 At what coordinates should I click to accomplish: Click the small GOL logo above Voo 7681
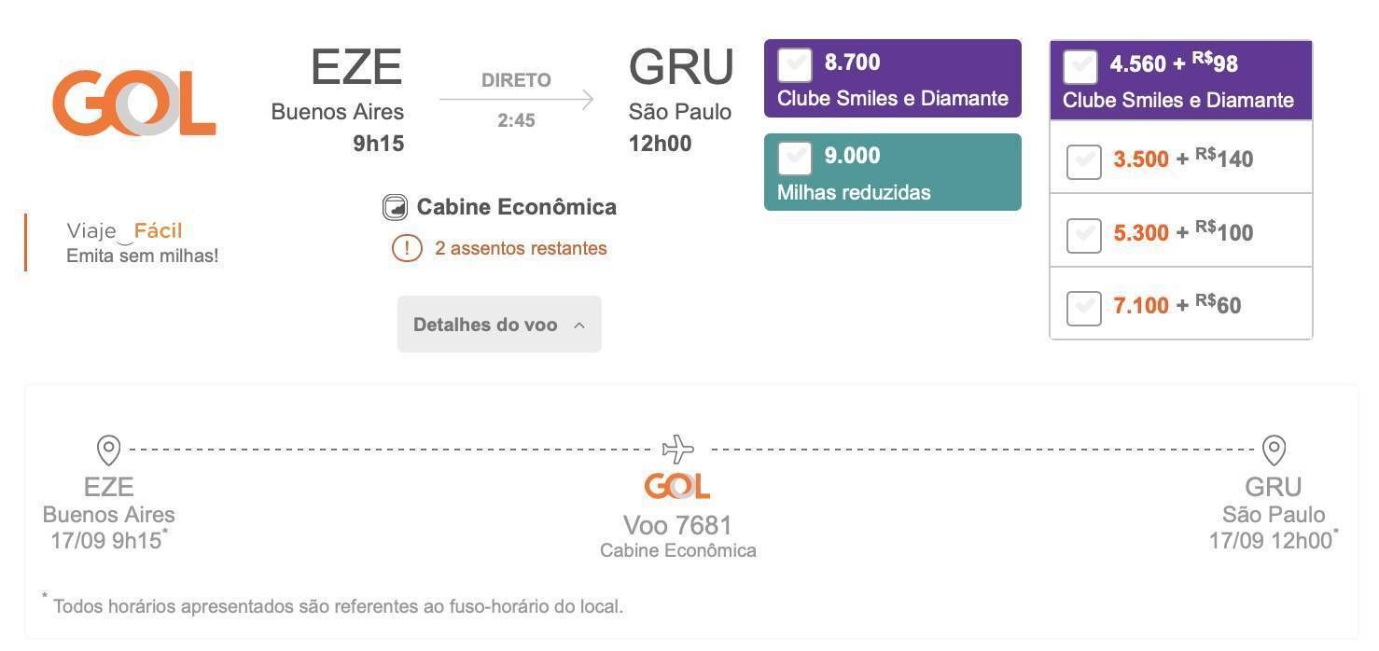[x=677, y=486]
